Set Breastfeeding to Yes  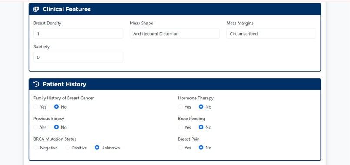(180, 127)
